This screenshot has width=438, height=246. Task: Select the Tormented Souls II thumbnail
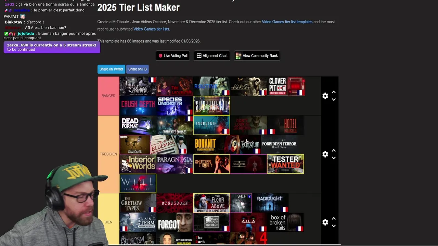coord(175,125)
